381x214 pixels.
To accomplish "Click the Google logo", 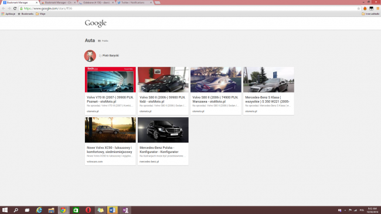I will tap(96, 23).
